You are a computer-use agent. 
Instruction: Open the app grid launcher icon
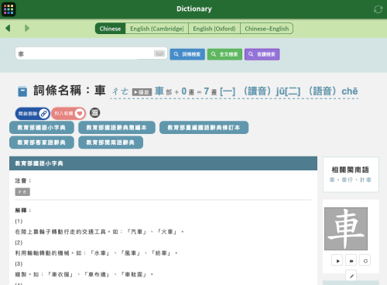click(9, 9)
